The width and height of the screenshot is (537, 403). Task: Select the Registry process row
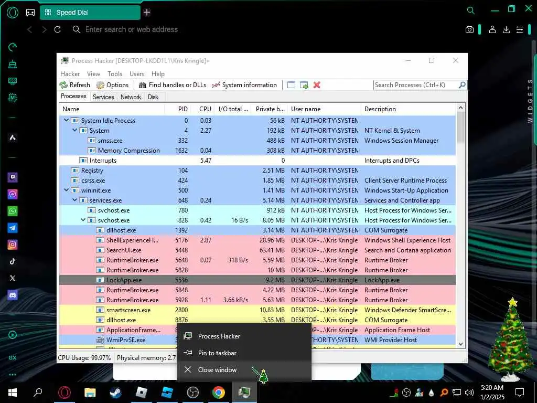point(257,171)
